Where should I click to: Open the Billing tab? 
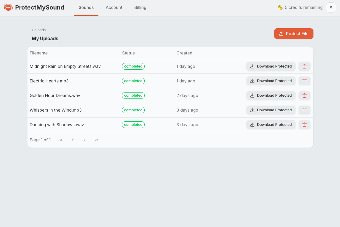tap(140, 7)
